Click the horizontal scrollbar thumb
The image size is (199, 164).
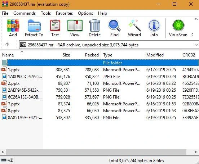[96, 152]
